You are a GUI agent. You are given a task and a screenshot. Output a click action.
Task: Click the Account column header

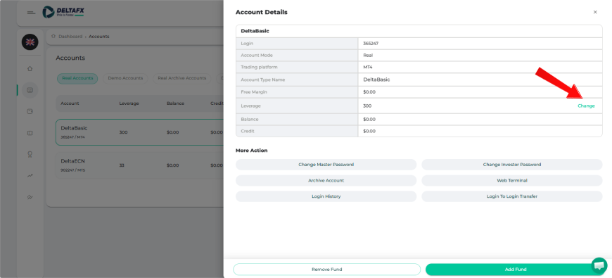70,103
